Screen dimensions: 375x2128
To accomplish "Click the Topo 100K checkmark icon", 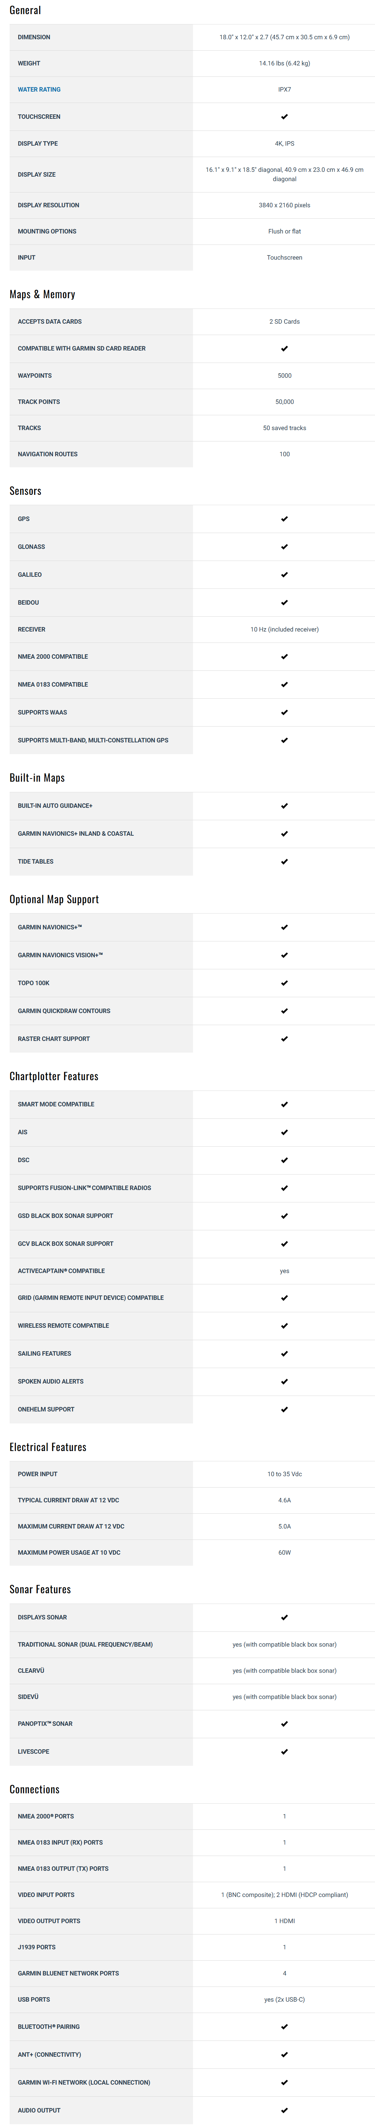I will (x=284, y=983).
